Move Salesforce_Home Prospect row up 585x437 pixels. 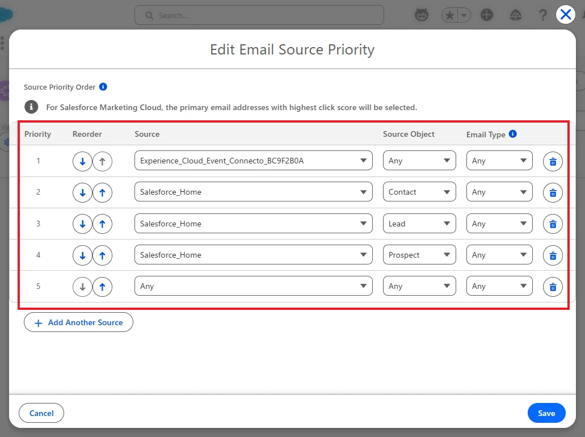coord(102,255)
